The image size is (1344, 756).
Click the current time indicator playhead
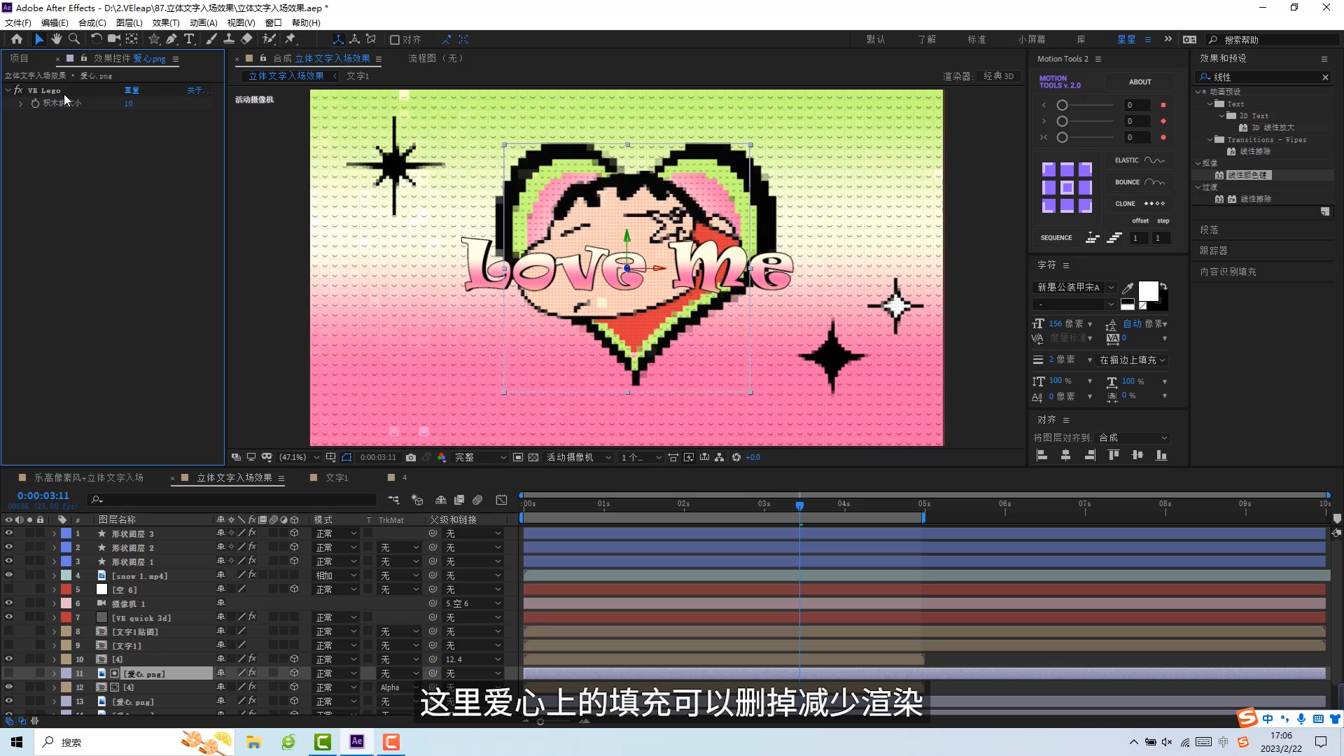coord(799,505)
